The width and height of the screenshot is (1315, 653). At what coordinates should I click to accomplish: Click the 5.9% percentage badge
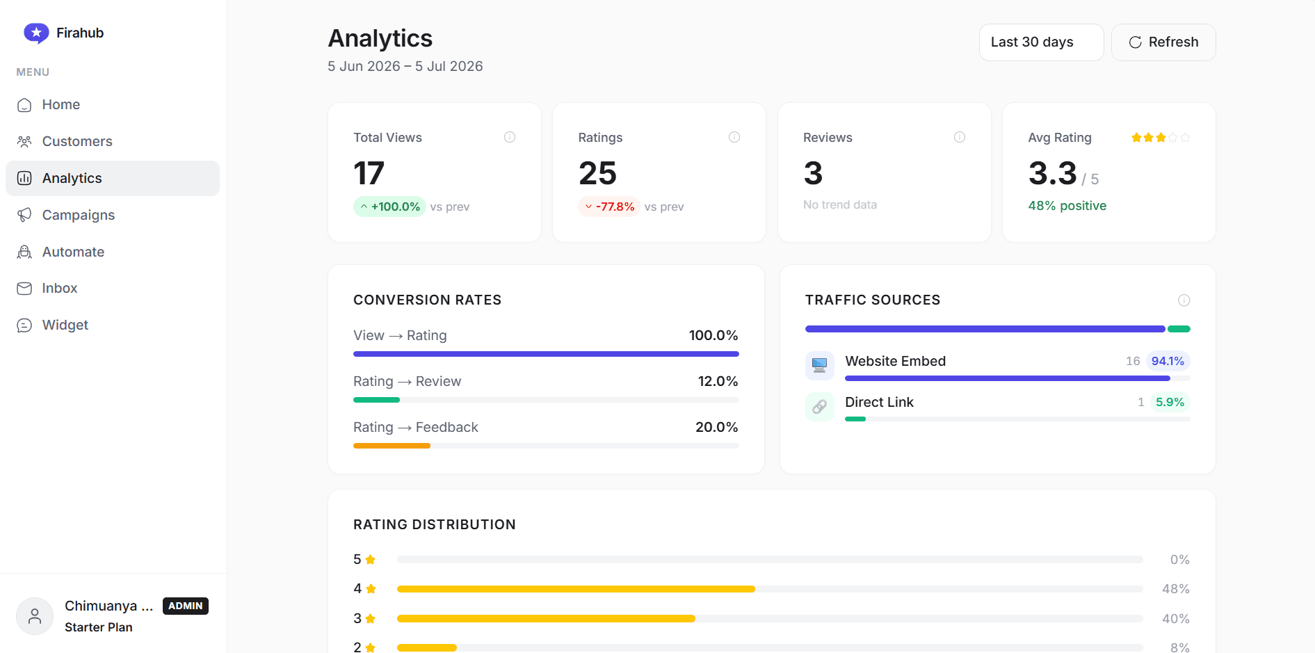point(1170,402)
